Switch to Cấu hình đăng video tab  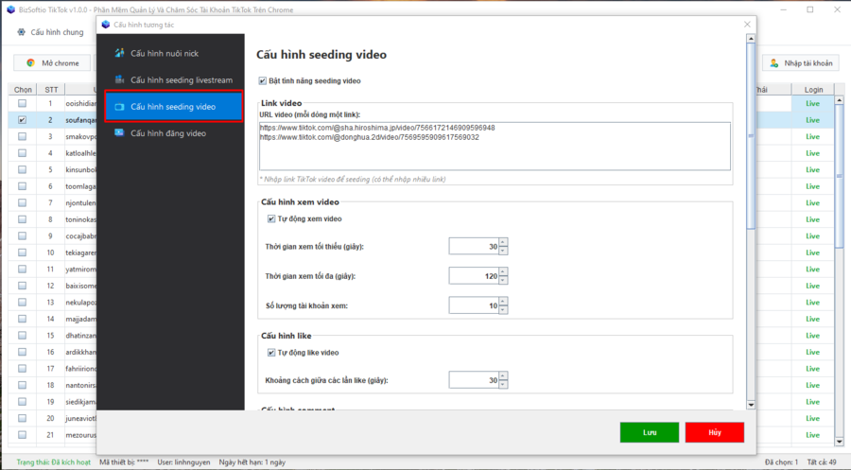point(168,133)
